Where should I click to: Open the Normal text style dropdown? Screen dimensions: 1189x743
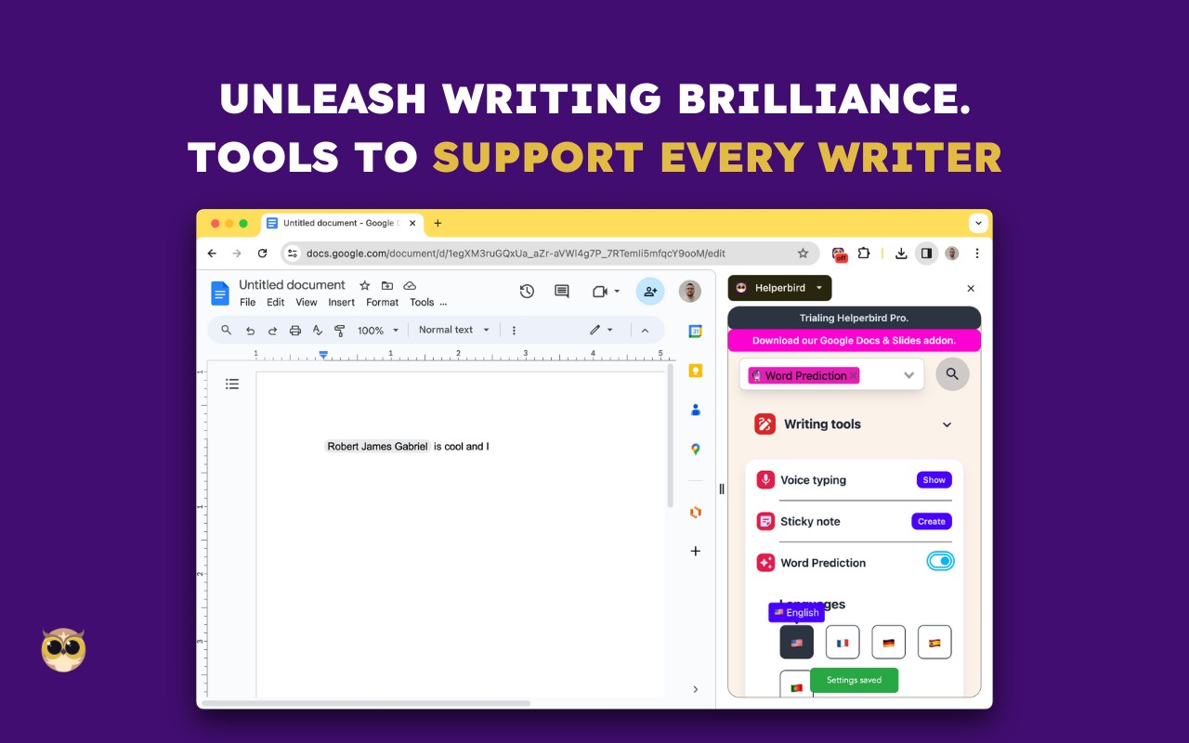pos(453,330)
